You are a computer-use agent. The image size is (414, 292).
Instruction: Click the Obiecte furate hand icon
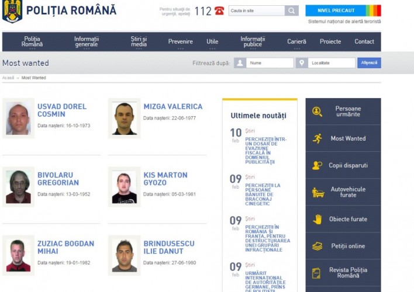[317, 219]
